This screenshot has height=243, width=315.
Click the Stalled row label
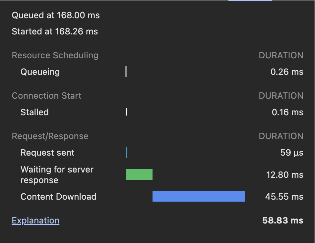coord(34,112)
